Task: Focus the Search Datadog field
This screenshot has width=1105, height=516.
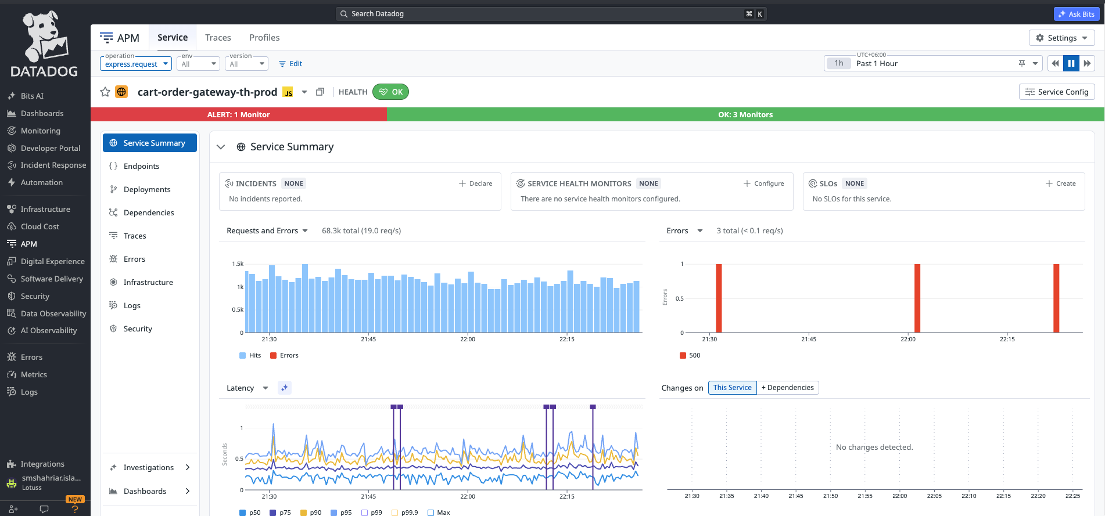Action: click(551, 14)
